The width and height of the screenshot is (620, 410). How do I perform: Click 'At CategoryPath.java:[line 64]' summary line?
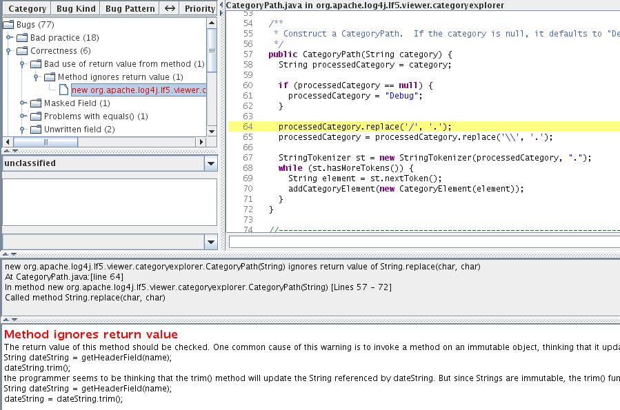[x=64, y=277]
